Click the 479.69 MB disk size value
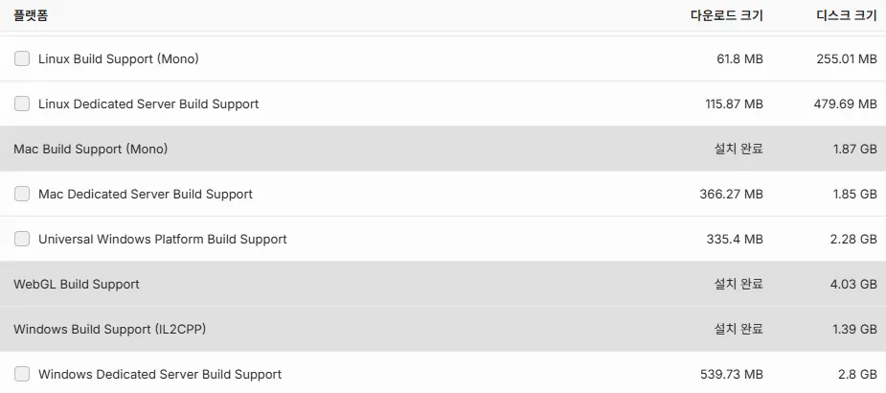The width and height of the screenshot is (886, 393). 846,104
